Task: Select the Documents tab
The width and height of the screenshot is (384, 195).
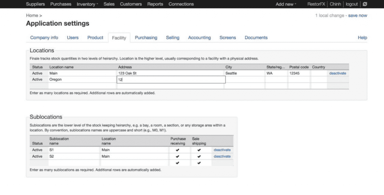Action: (256, 38)
